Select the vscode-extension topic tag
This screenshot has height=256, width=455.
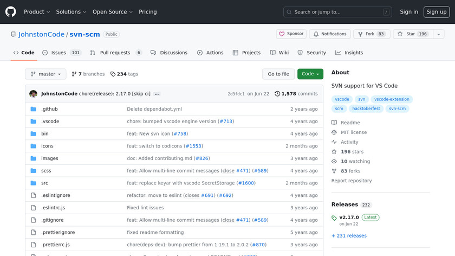pyautogui.click(x=392, y=99)
